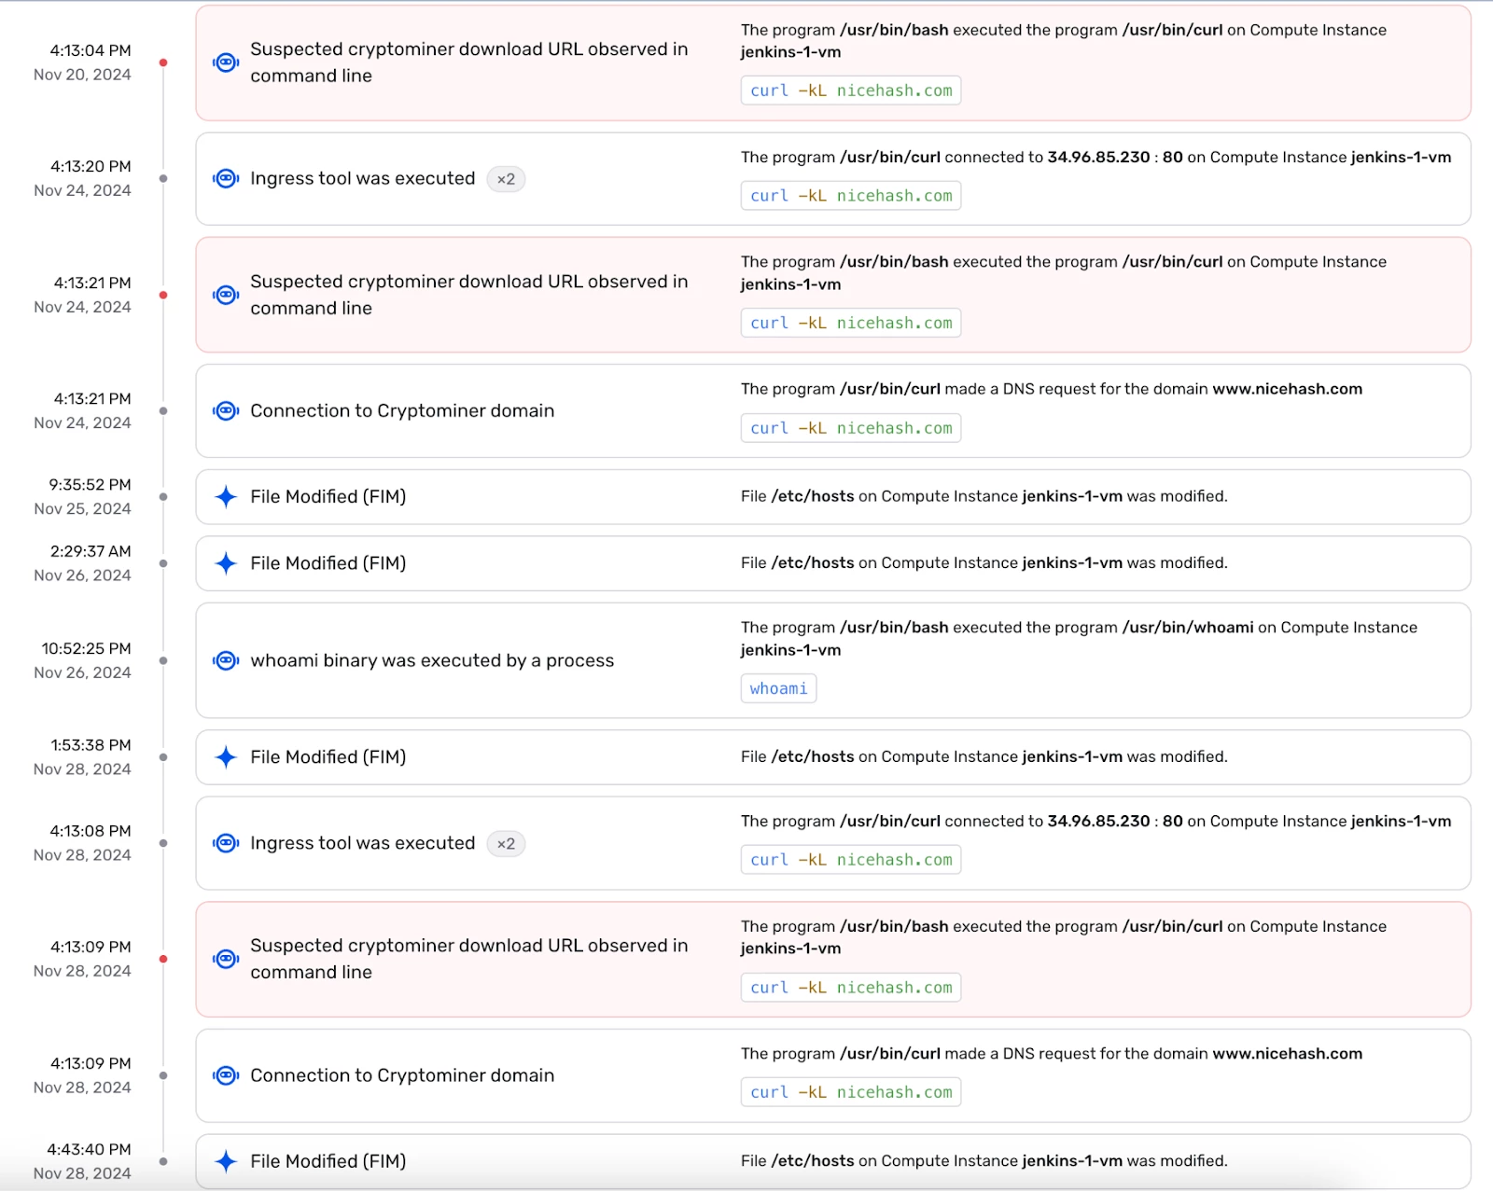
Task: Click the 4:13:04 PM Nov 20, 2024 timestamp
Action: coord(83,62)
